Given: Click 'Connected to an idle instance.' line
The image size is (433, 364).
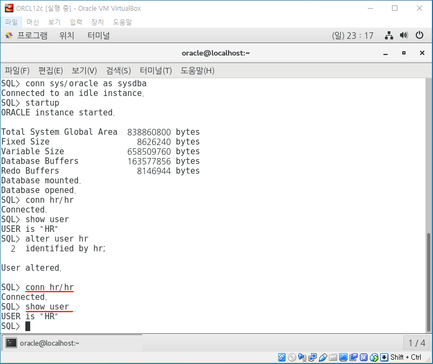Looking at the screenshot, I should coord(73,93).
